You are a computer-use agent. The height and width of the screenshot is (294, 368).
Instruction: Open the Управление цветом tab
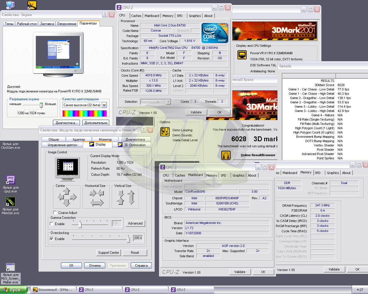(x=62, y=145)
